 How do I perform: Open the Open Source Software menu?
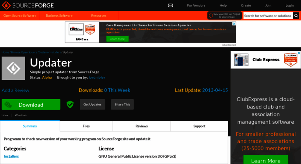click(x=20, y=16)
